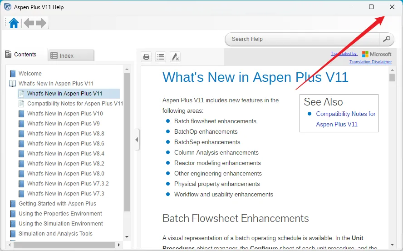The width and height of the screenshot is (403, 251).
Task: Switch to the Index tab
Action: point(71,55)
